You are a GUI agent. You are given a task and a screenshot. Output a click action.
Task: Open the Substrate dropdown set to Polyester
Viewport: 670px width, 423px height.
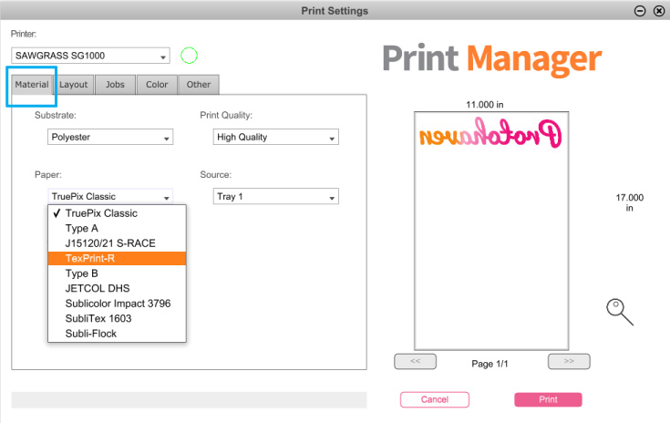110,137
